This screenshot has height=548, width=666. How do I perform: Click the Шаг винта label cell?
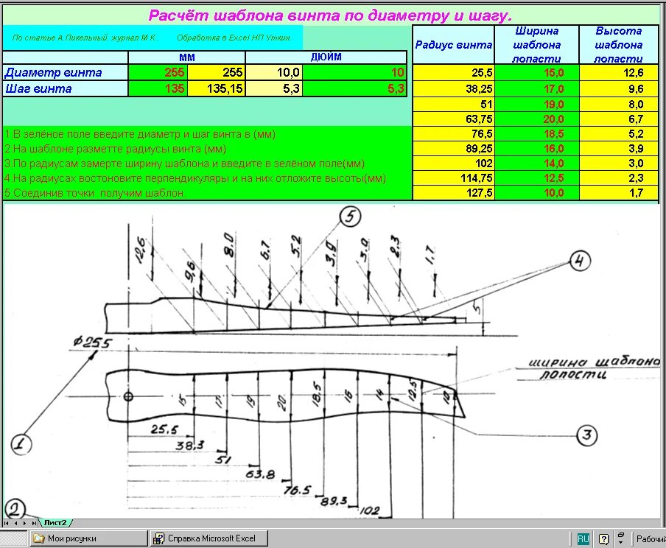pos(66,88)
